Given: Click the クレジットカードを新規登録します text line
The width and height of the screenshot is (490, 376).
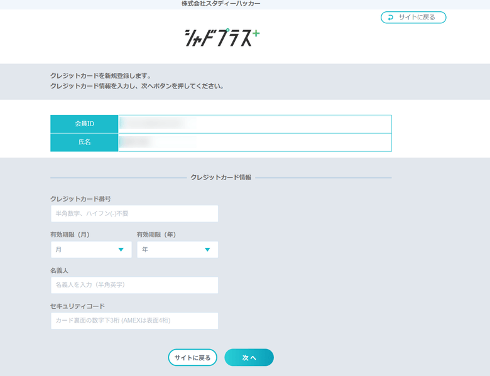Looking at the screenshot, I should [101, 76].
